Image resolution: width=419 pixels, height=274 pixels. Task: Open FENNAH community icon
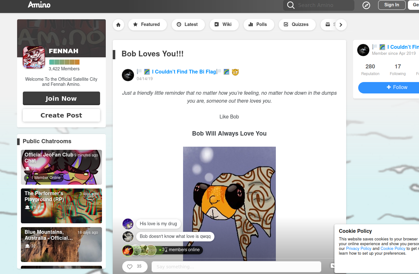(x=34, y=57)
